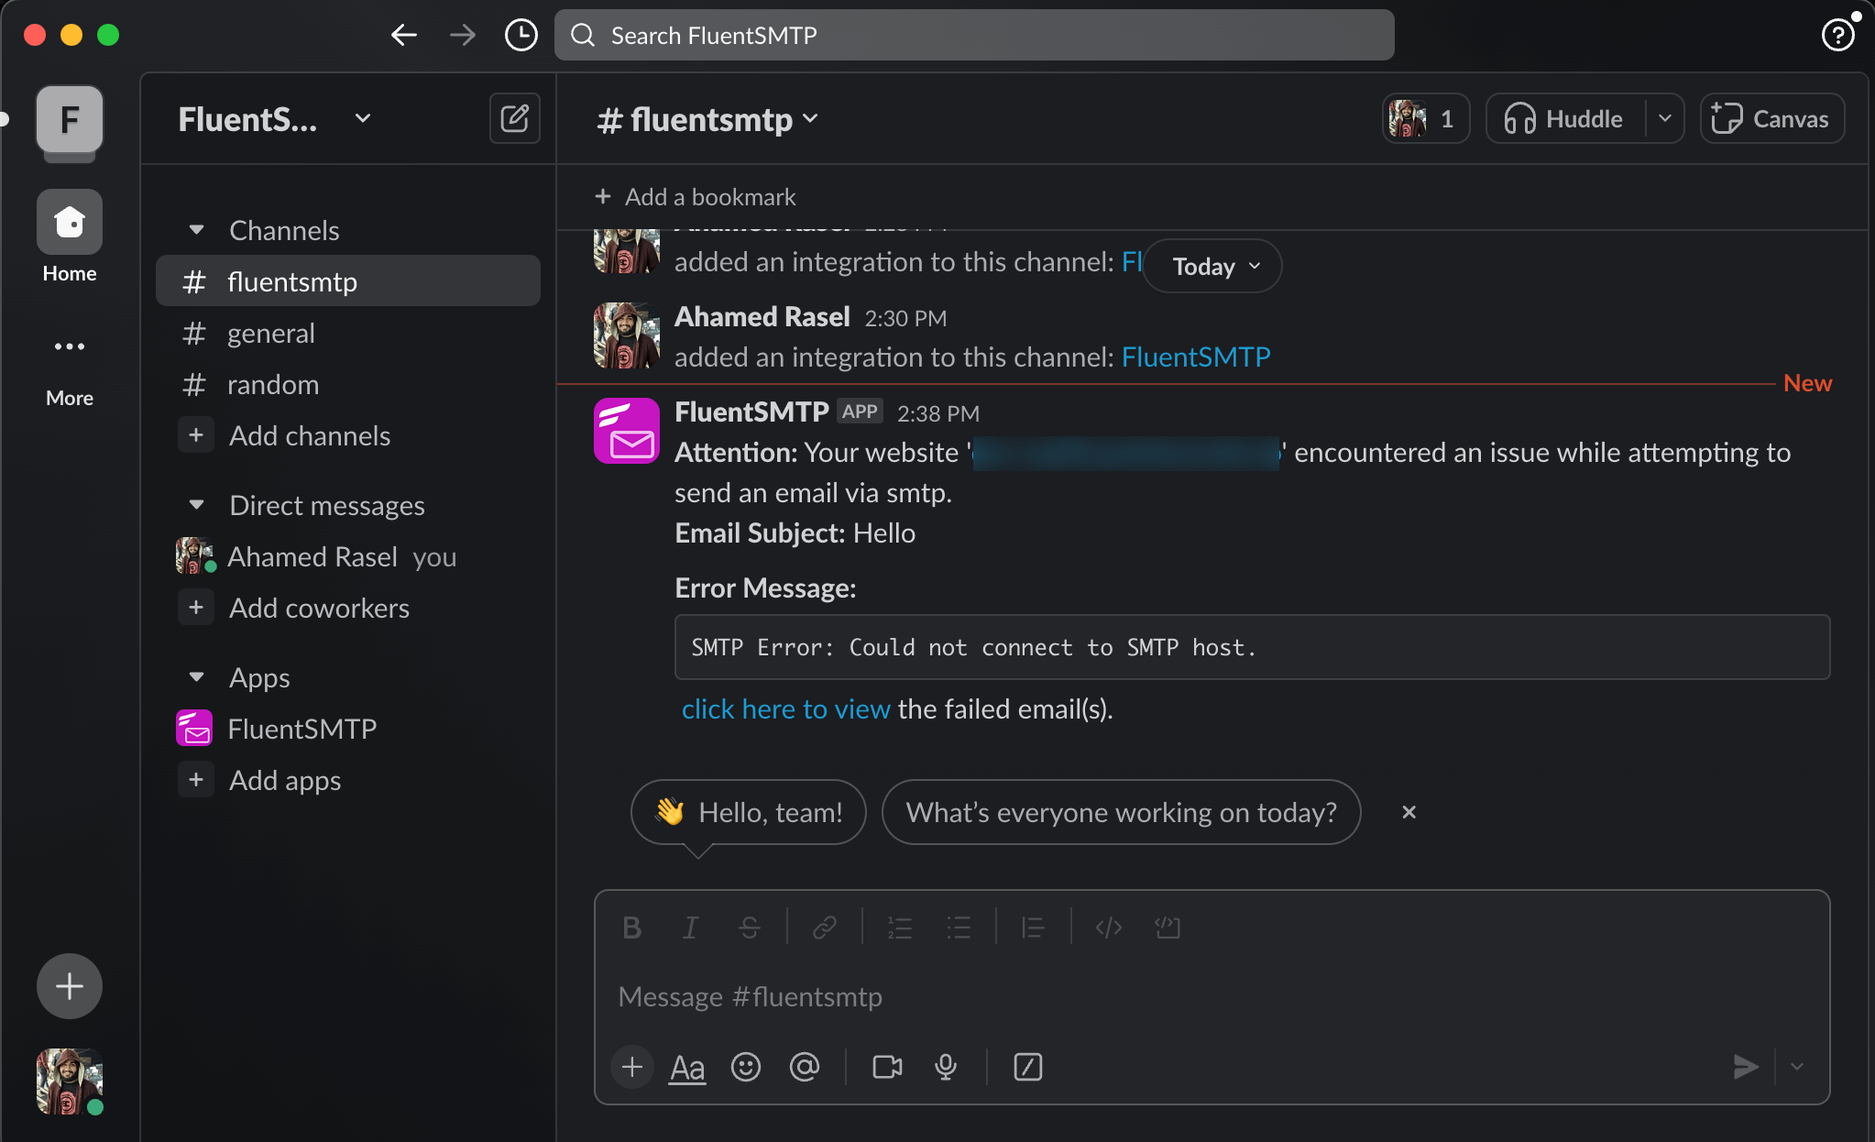
Task: Send the 'Hello, team!' suggestion
Action: (x=749, y=812)
